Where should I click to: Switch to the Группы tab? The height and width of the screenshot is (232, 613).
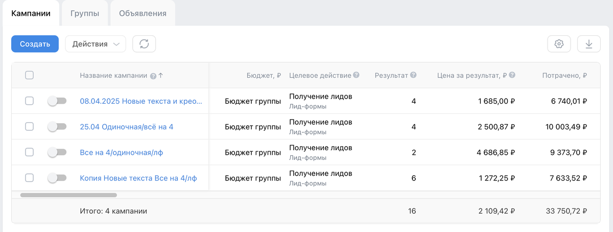pyautogui.click(x=85, y=13)
